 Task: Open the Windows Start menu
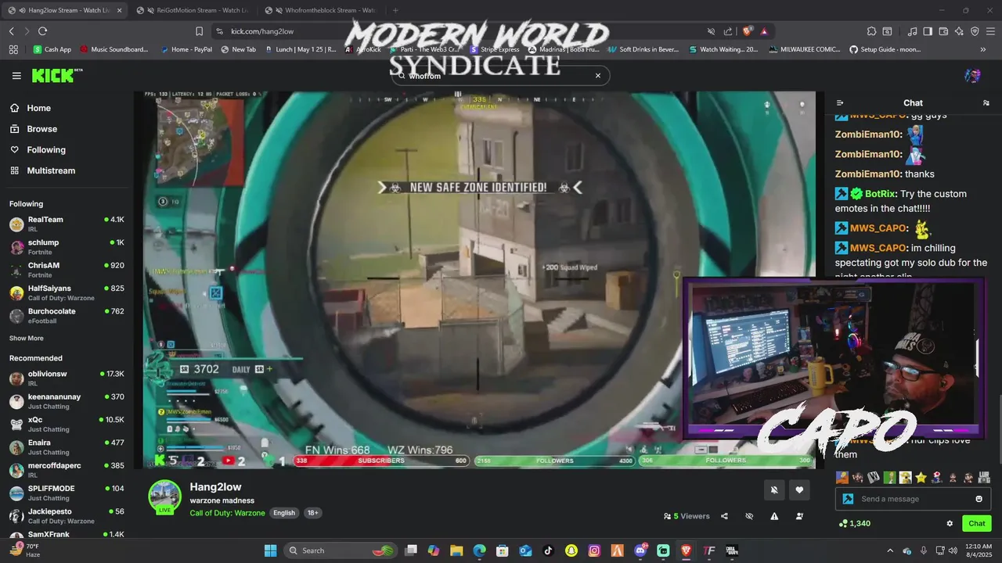click(x=270, y=550)
